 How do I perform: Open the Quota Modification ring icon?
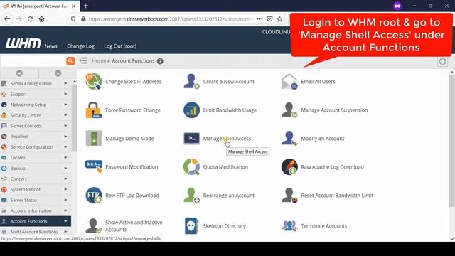[191, 167]
